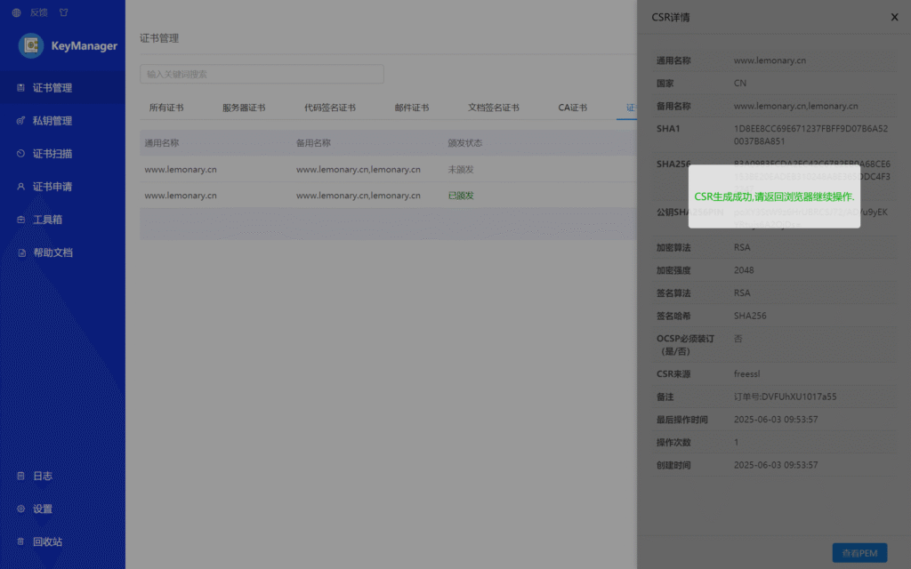
Task: Switch to the CA证书 tab
Action: (x=572, y=108)
